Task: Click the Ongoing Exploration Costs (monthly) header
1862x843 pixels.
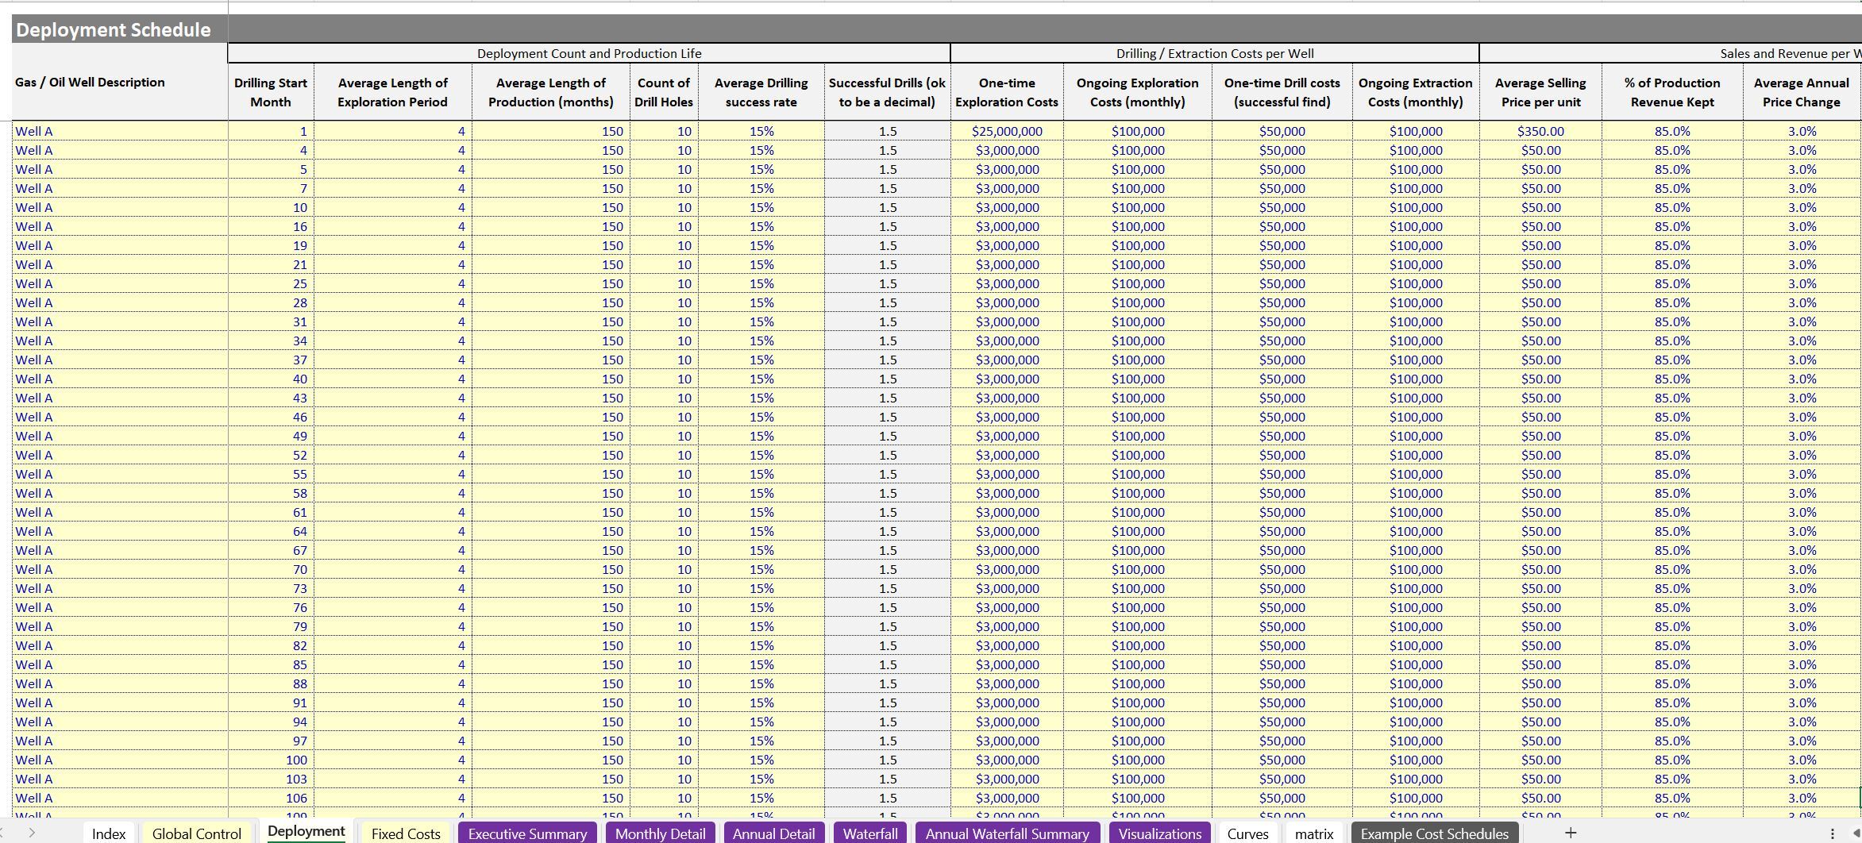Action: point(1138,92)
